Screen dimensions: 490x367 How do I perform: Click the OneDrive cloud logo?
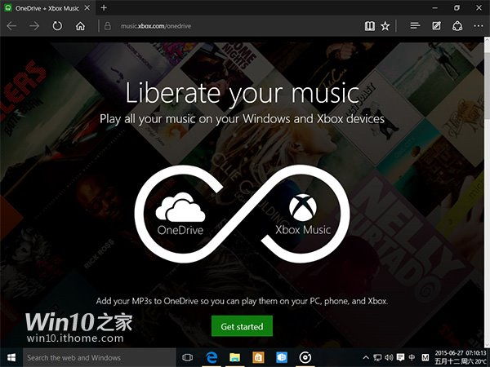point(180,206)
